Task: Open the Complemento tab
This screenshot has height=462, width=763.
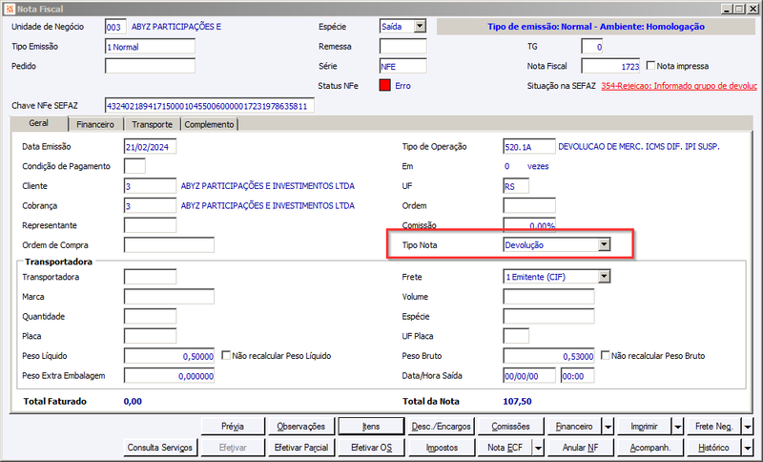Action: (x=209, y=125)
